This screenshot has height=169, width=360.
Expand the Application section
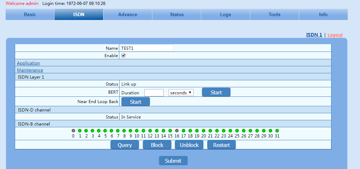click(x=29, y=63)
